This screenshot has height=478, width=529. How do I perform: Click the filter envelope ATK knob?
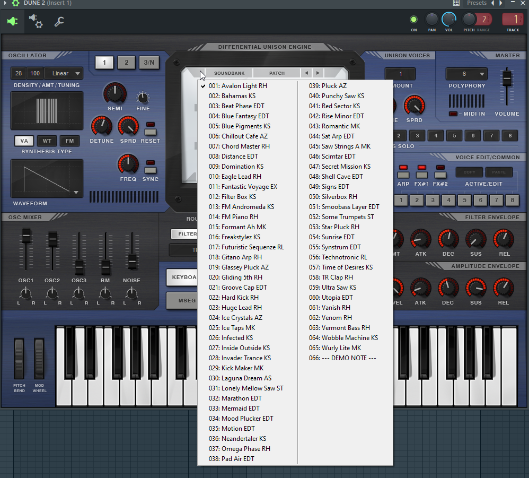[421, 239]
